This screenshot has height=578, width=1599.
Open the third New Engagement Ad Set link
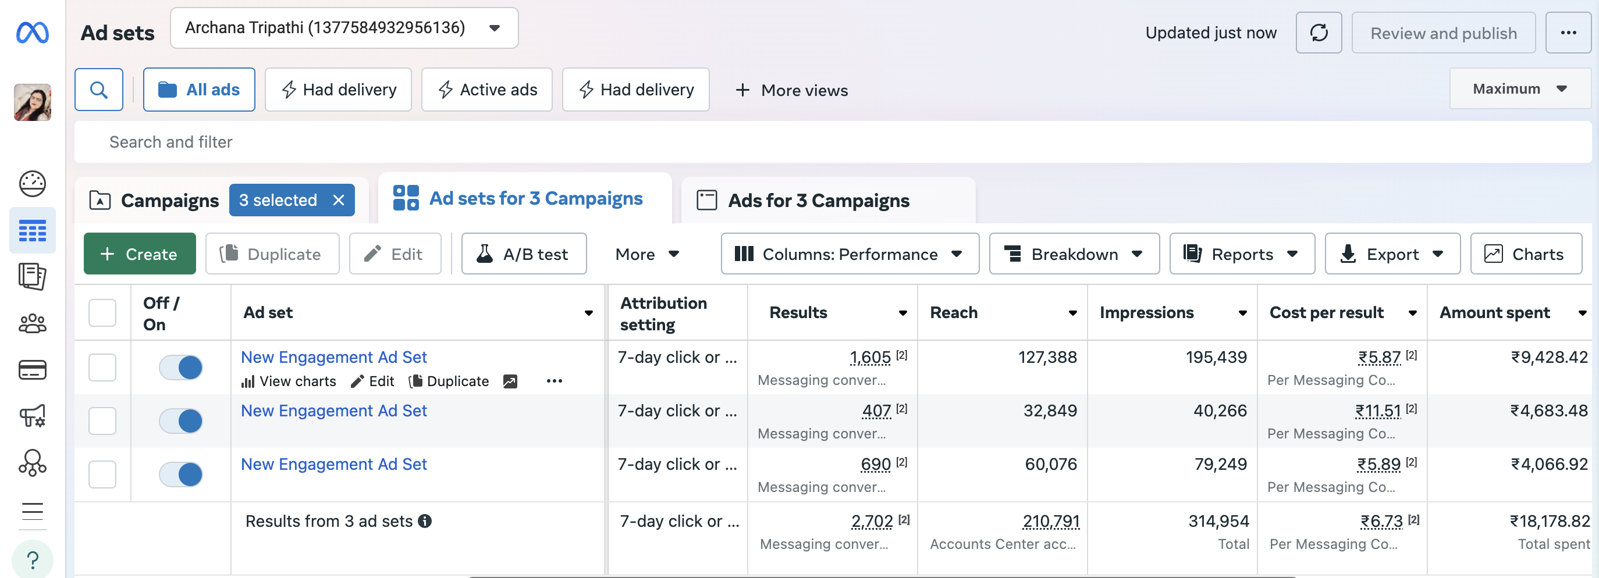[x=334, y=464]
